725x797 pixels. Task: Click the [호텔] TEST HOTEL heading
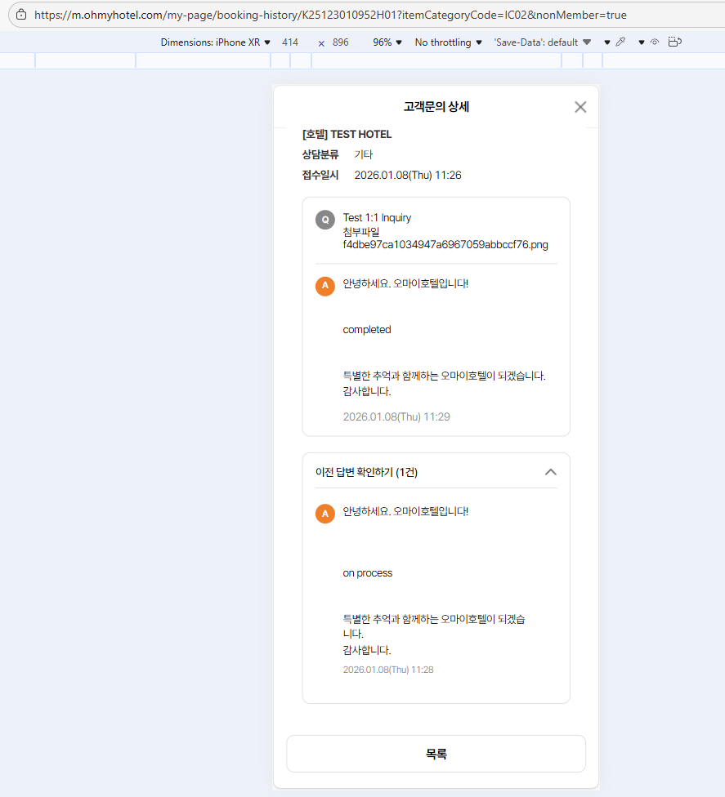point(347,134)
